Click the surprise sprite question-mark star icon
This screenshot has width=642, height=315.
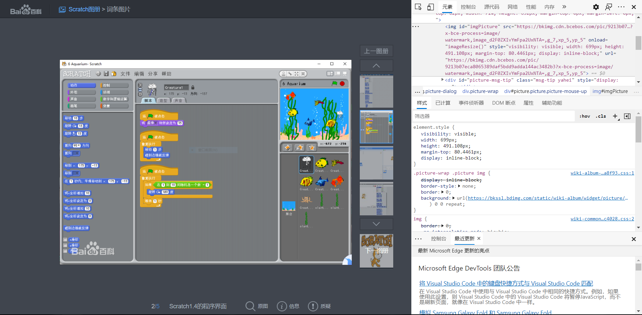pyautogui.click(x=311, y=147)
